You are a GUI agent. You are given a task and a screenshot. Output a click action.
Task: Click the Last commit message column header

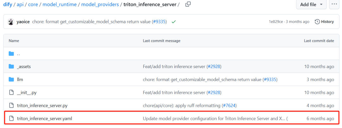click(x=161, y=41)
